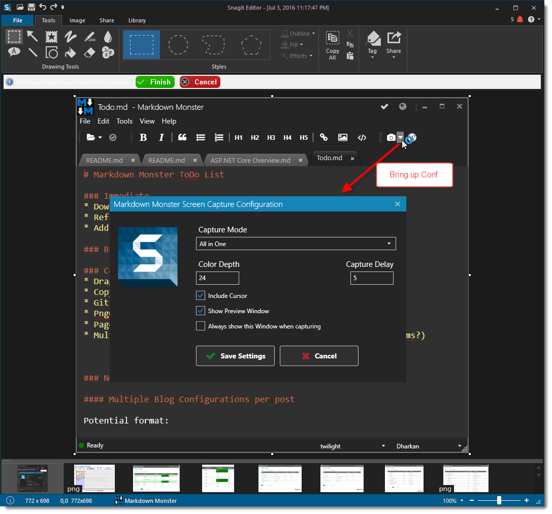The width and height of the screenshot is (552, 514).
Task: Switch to ASP.NET Core Overview.md tab
Action: (x=250, y=161)
